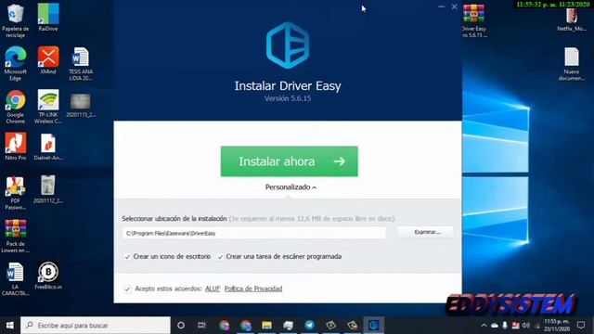Open Telegram from the taskbar
The width and height of the screenshot is (594, 334).
309,326
